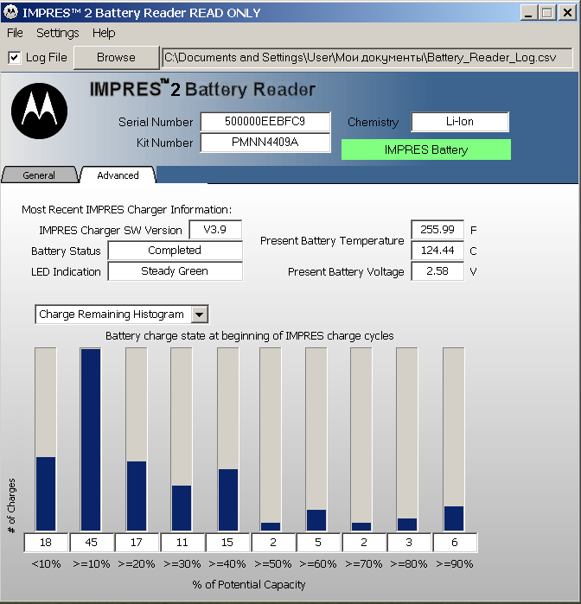Click the count box above >=50%
The height and width of the screenshot is (604, 581).
point(273,543)
